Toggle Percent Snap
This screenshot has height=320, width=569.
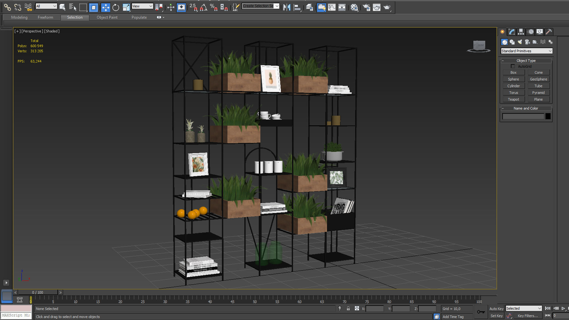click(x=214, y=7)
